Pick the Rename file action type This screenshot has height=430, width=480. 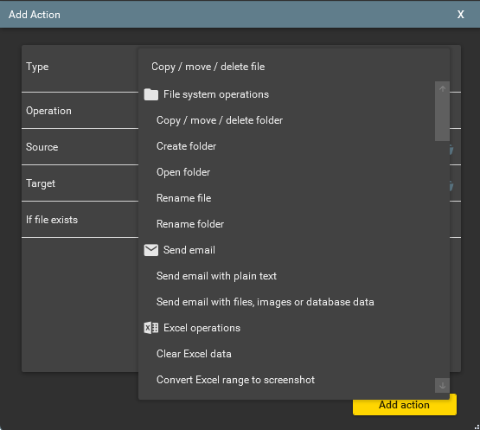coord(183,198)
